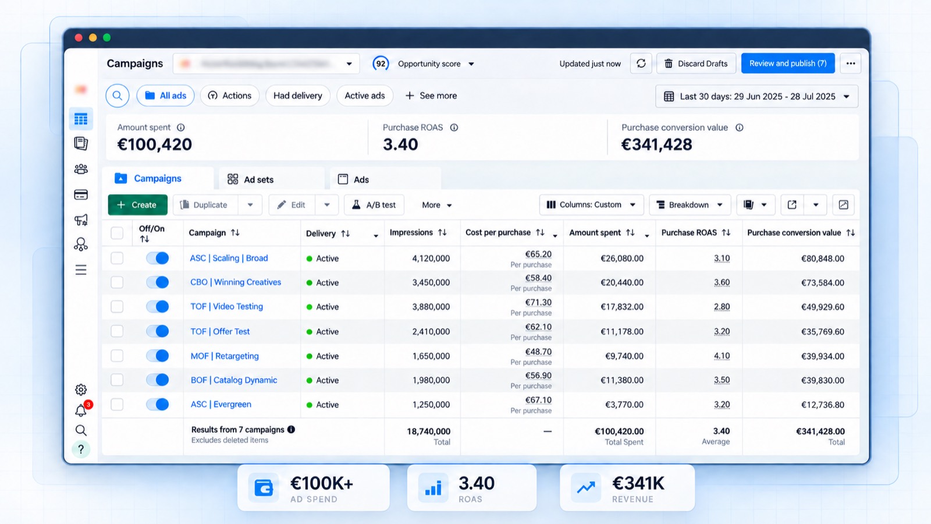Disable the MOF | Retargeting campaign switch
Viewport: 931px width, 524px height.
coord(158,356)
